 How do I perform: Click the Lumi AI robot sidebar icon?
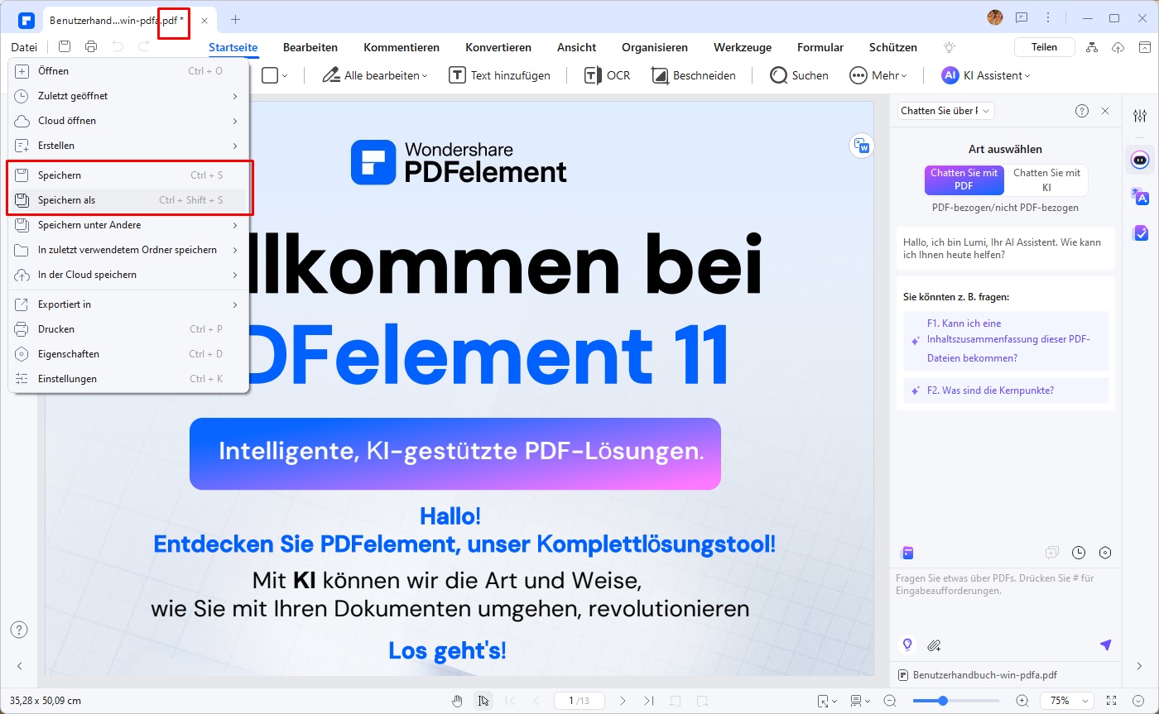click(1140, 159)
